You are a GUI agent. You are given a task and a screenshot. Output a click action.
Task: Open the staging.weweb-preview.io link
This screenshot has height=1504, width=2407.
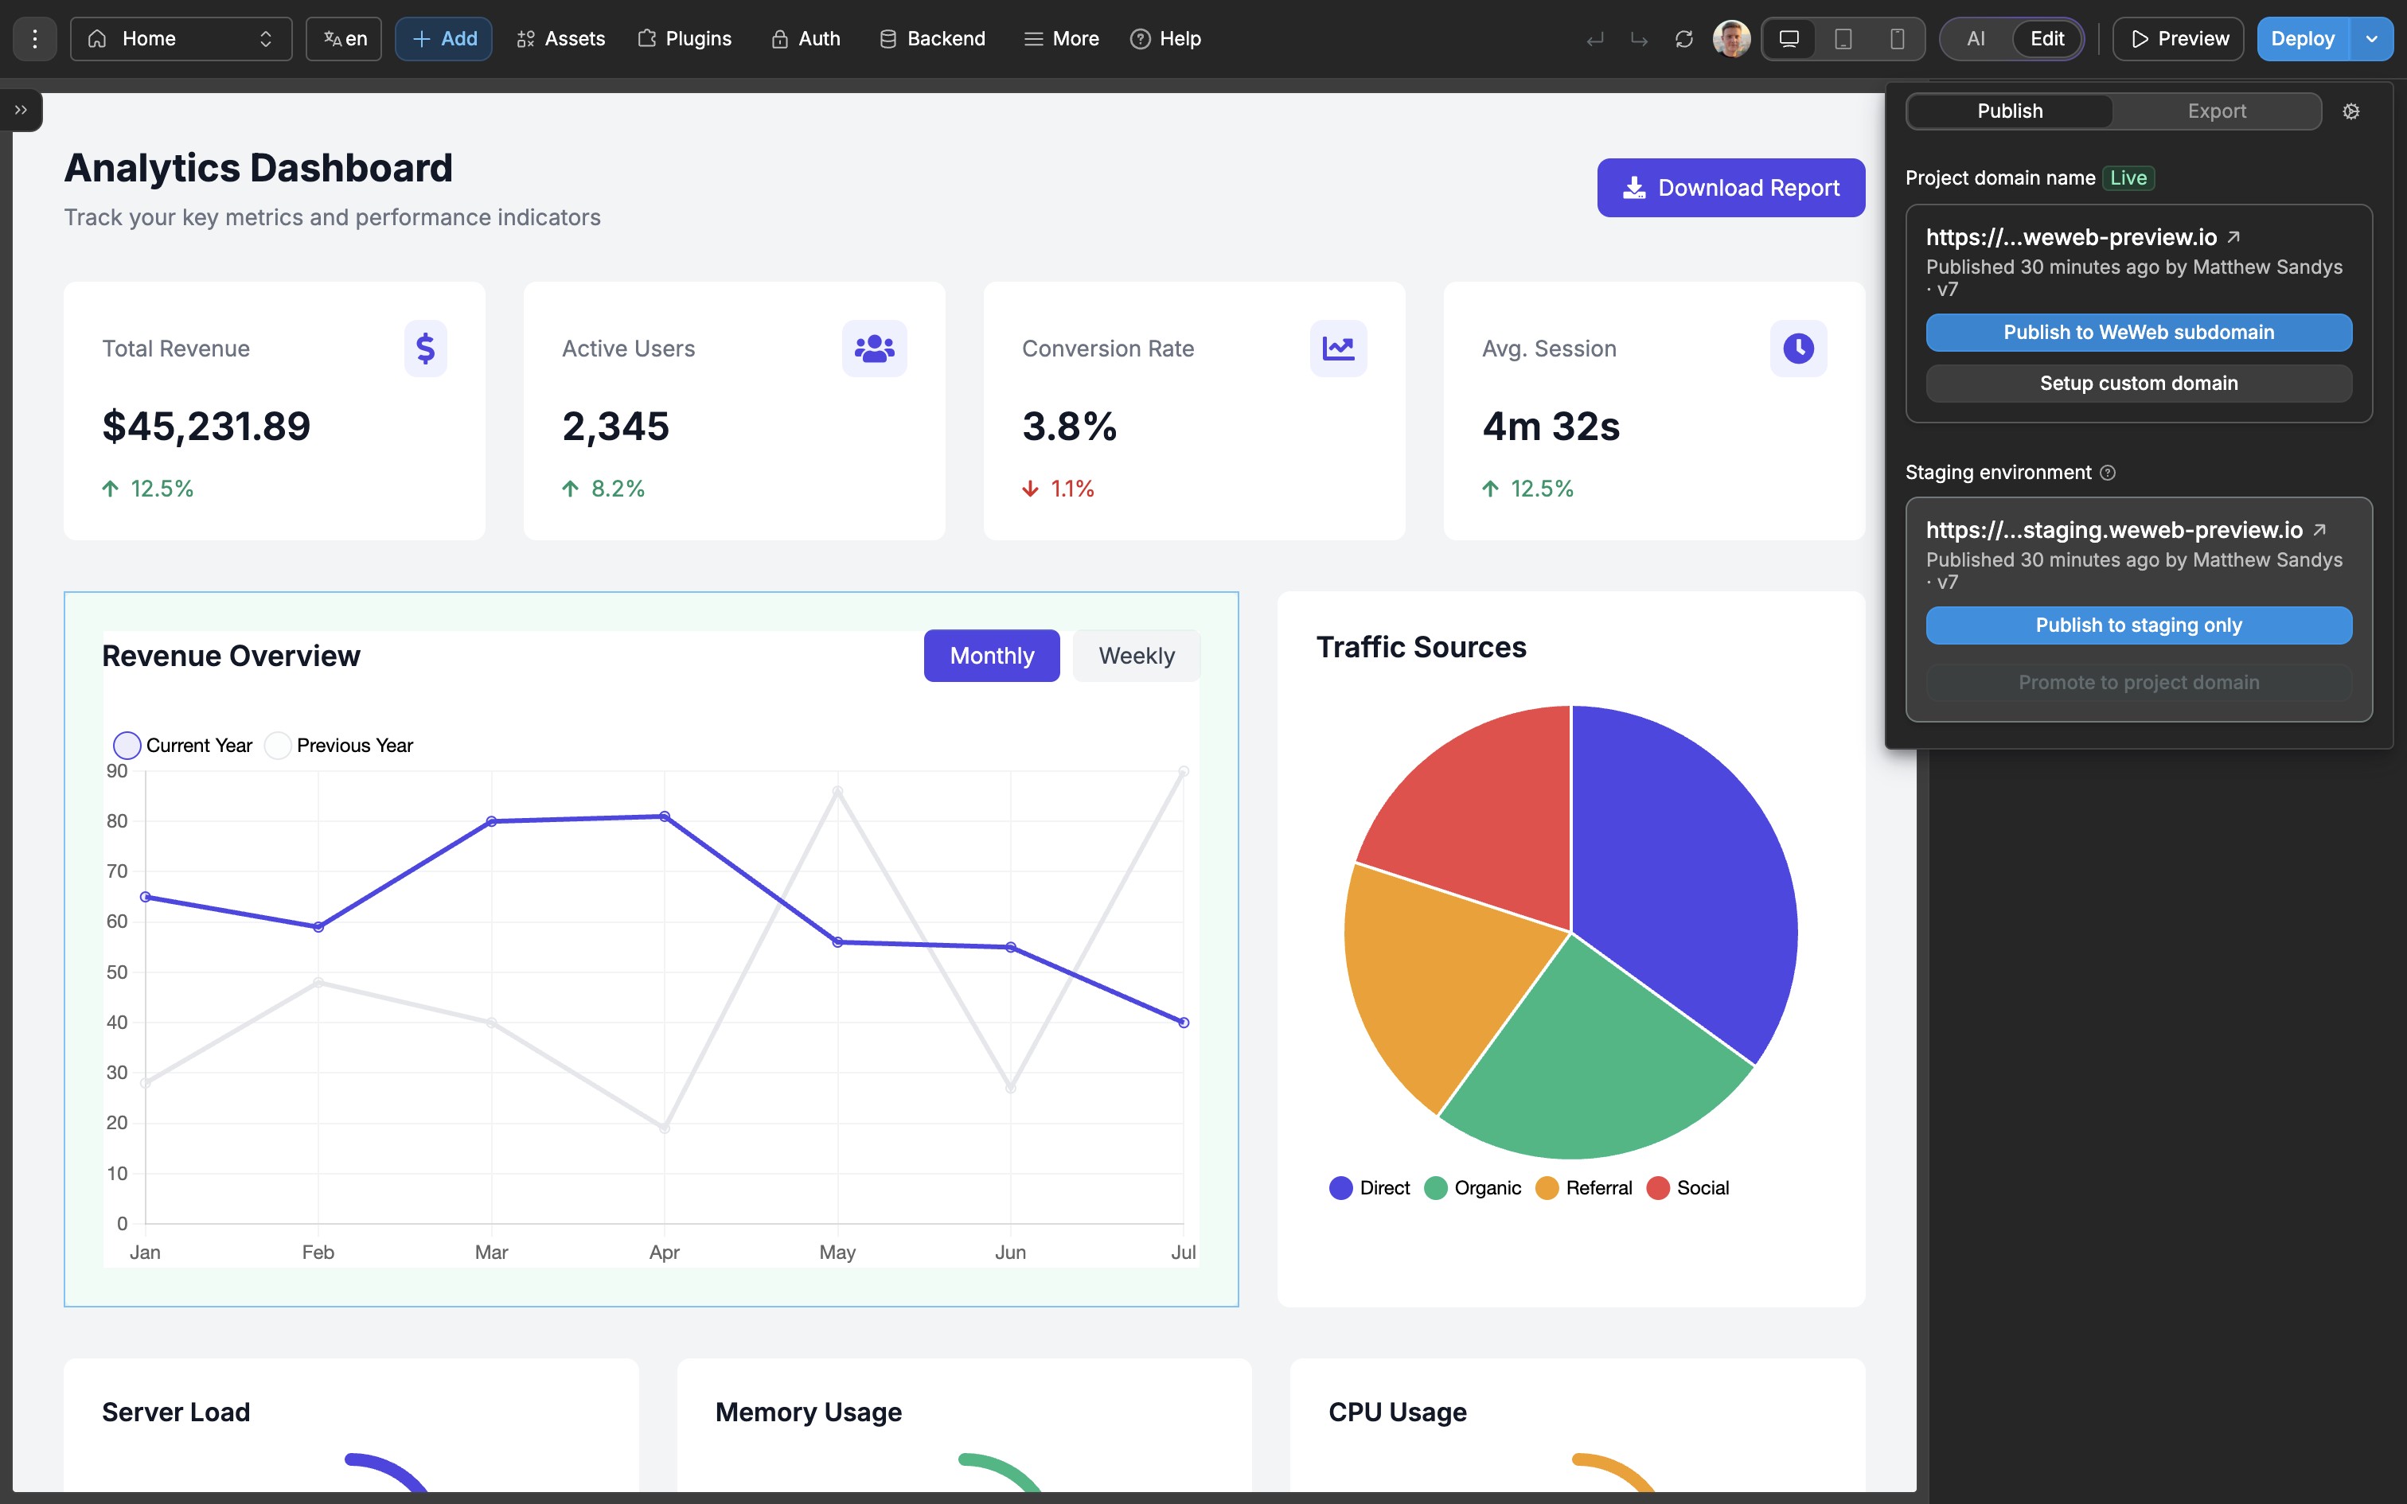2115,530
